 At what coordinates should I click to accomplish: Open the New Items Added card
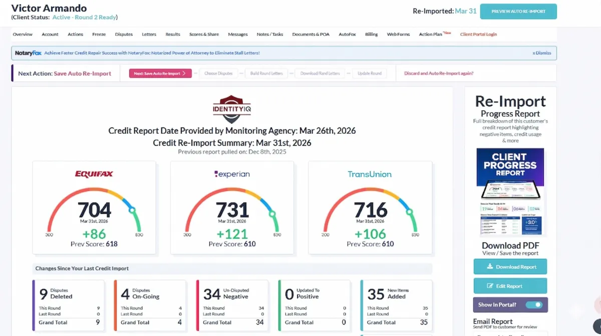click(397, 304)
